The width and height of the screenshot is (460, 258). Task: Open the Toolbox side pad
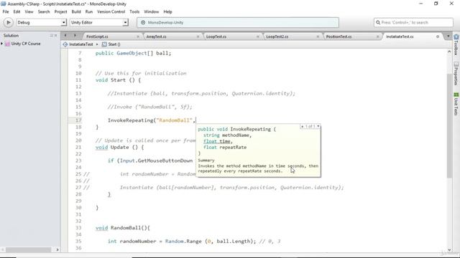pyautogui.click(x=456, y=44)
